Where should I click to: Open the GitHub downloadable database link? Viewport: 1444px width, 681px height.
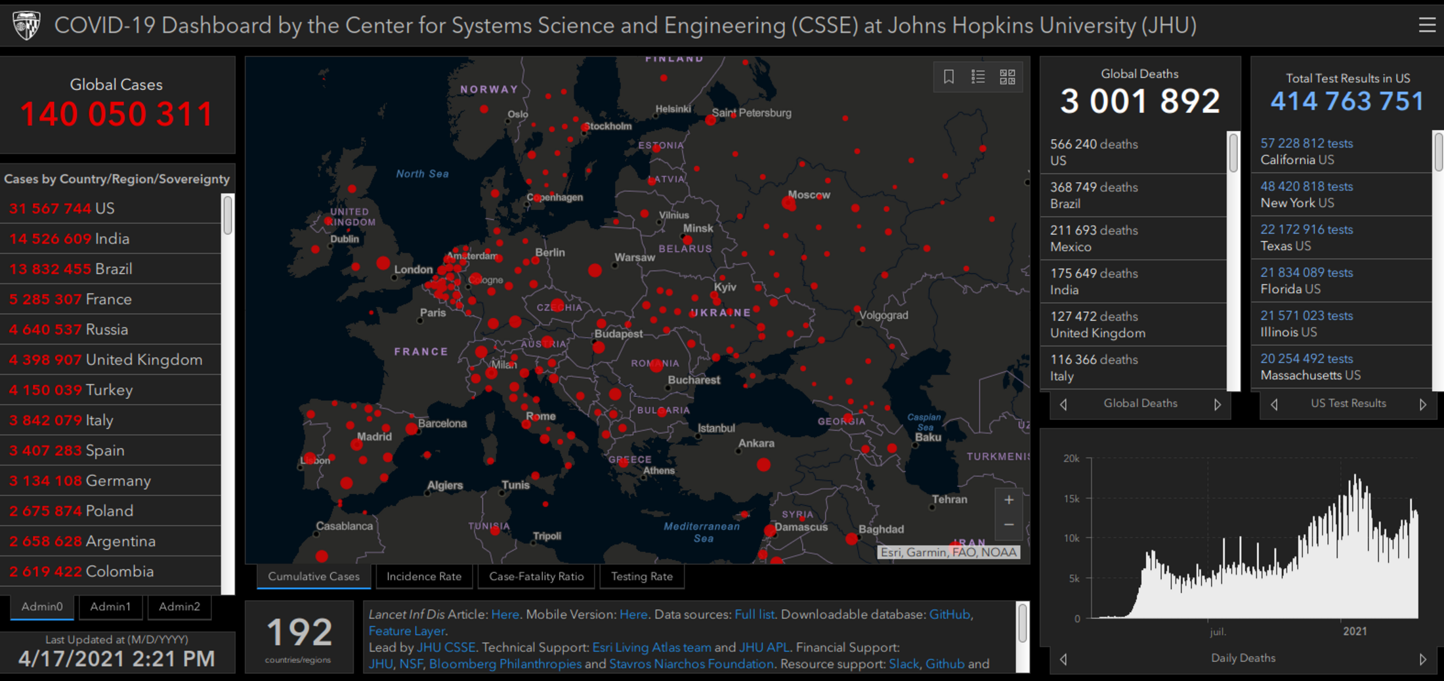tap(949, 615)
